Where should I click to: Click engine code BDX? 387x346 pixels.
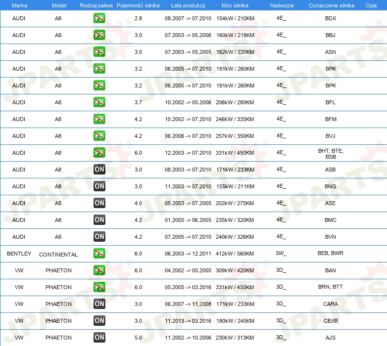pyautogui.click(x=331, y=18)
